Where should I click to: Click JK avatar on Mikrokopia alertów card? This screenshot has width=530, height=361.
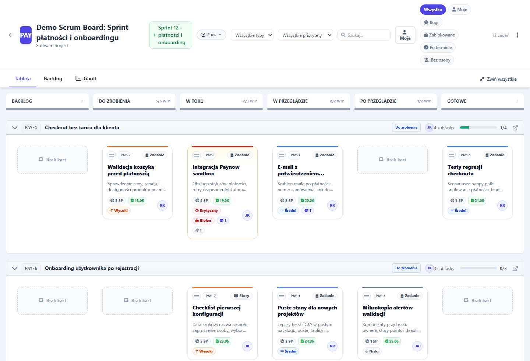(417, 346)
